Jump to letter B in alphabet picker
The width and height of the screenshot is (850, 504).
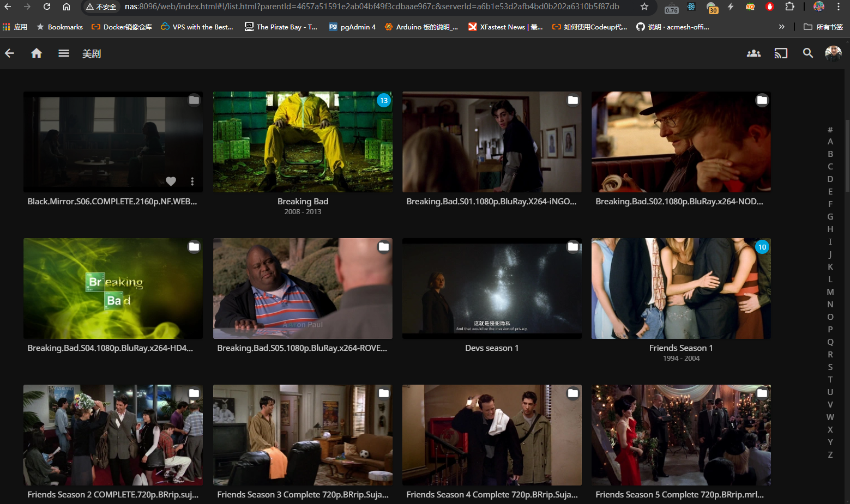[830, 154]
